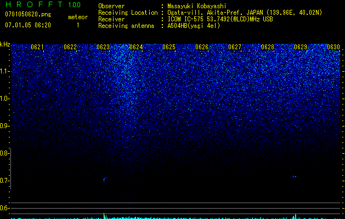Viewport: 345px width, 219px height.
Task: Click the yellow amplitude spike at bottom
Action: pos(104,216)
